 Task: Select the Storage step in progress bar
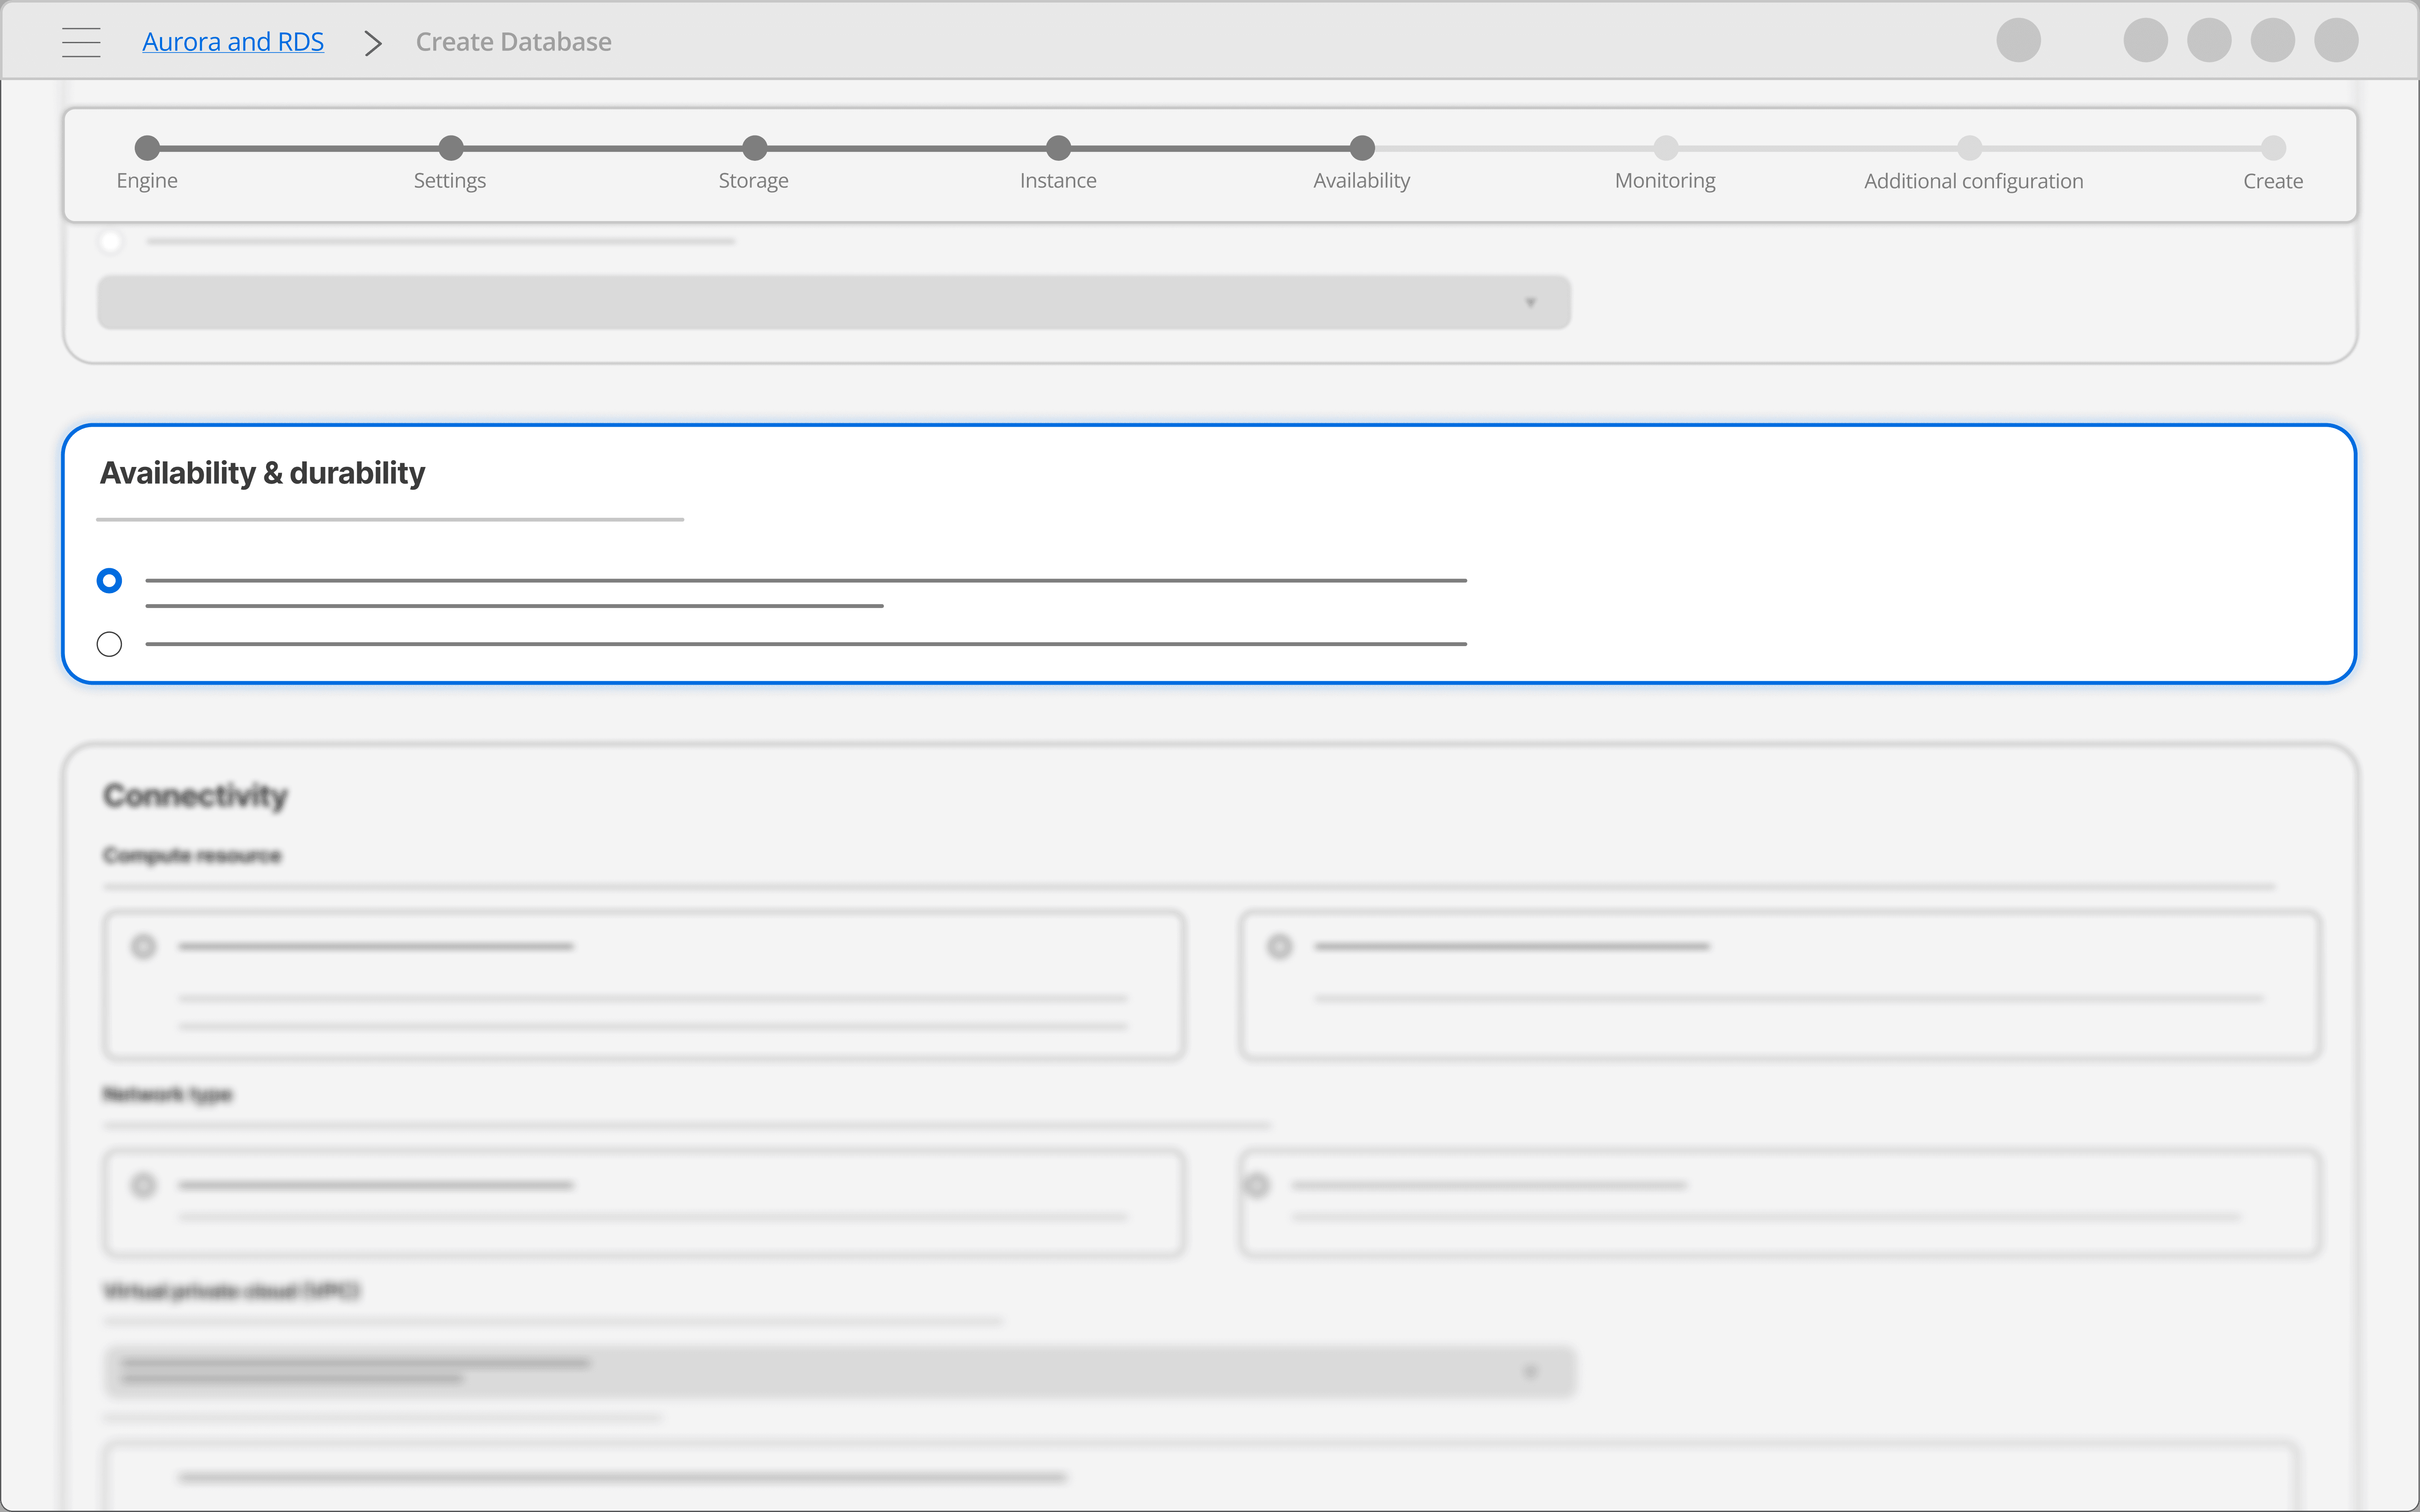tap(755, 148)
